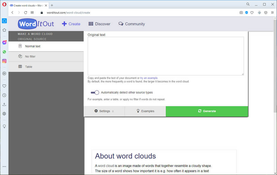277x175 pixels.
Task: Open bookmarks star icon in sidebar
Action: (x=4, y=30)
